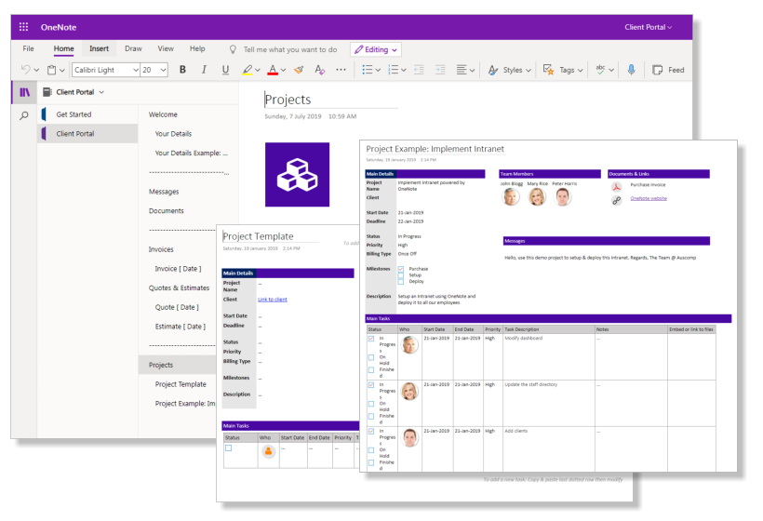Toggle the Deploy milestone checkbox

pyautogui.click(x=401, y=282)
